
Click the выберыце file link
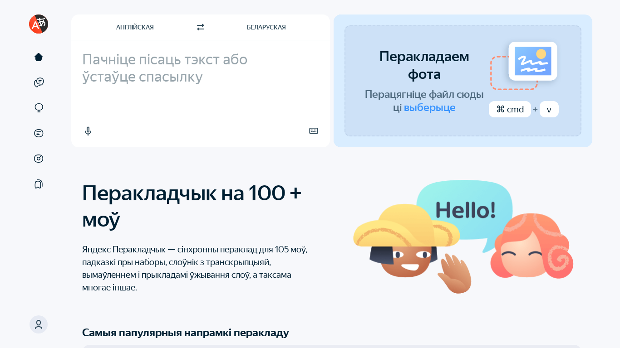(430, 108)
